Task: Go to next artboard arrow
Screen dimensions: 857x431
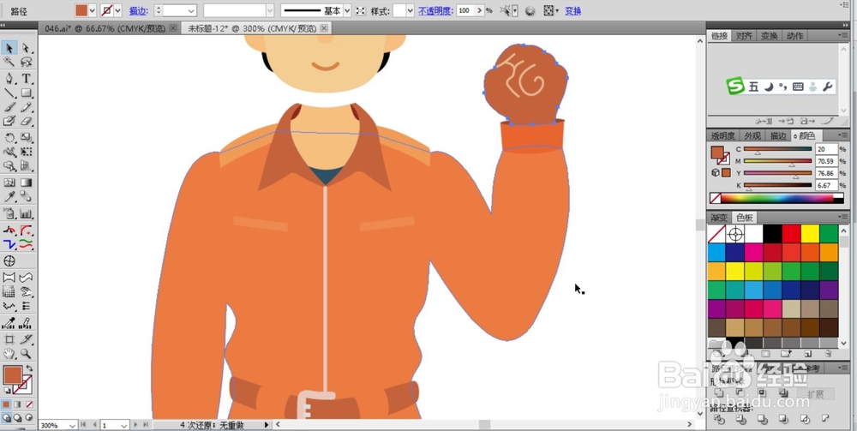Action: tap(136, 424)
